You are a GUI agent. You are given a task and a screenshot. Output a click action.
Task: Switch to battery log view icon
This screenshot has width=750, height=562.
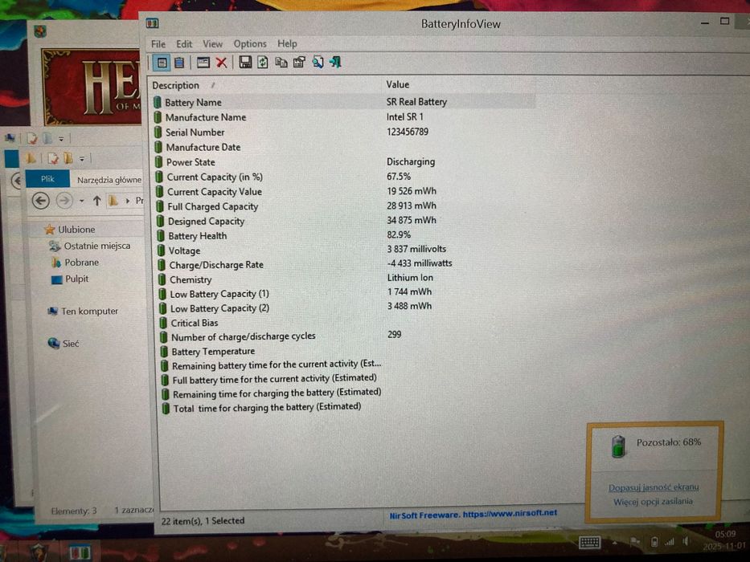(179, 63)
